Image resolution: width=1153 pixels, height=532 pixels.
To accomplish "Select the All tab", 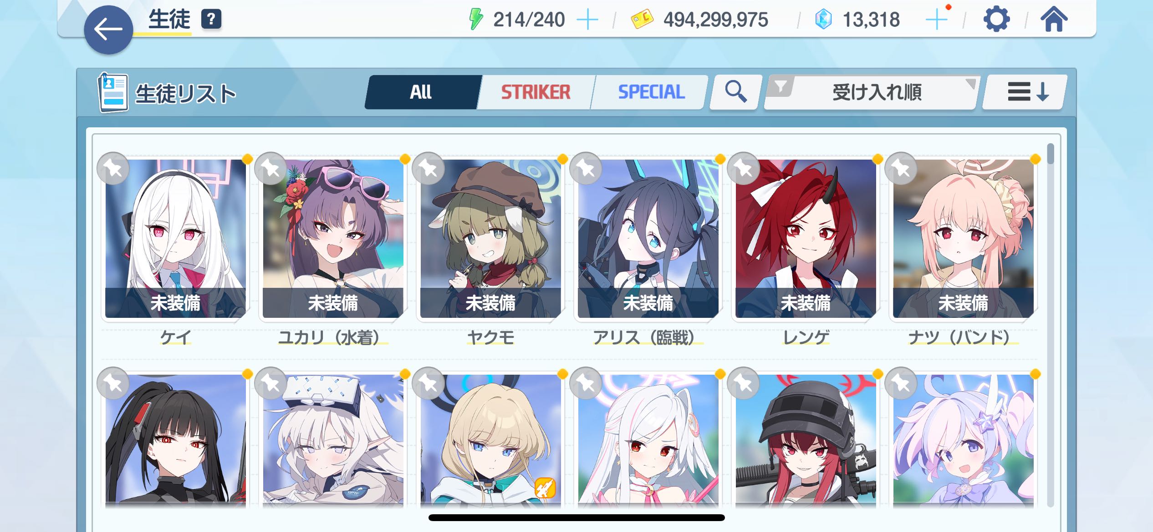I will [x=421, y=92].
